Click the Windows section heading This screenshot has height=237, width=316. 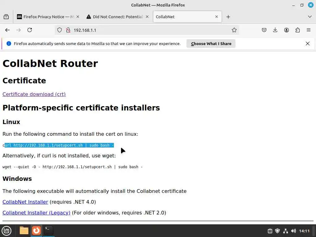tap(17, 179)
